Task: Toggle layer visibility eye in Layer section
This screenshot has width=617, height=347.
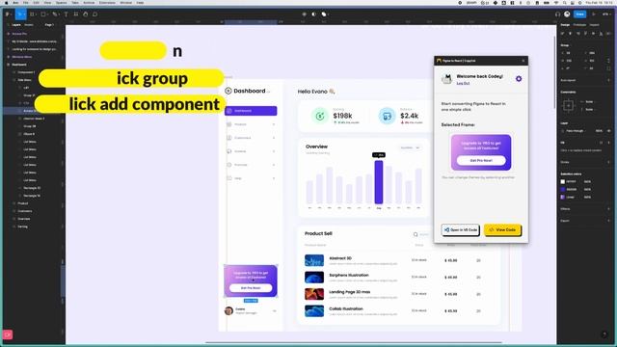Action: tap(608, 131)
